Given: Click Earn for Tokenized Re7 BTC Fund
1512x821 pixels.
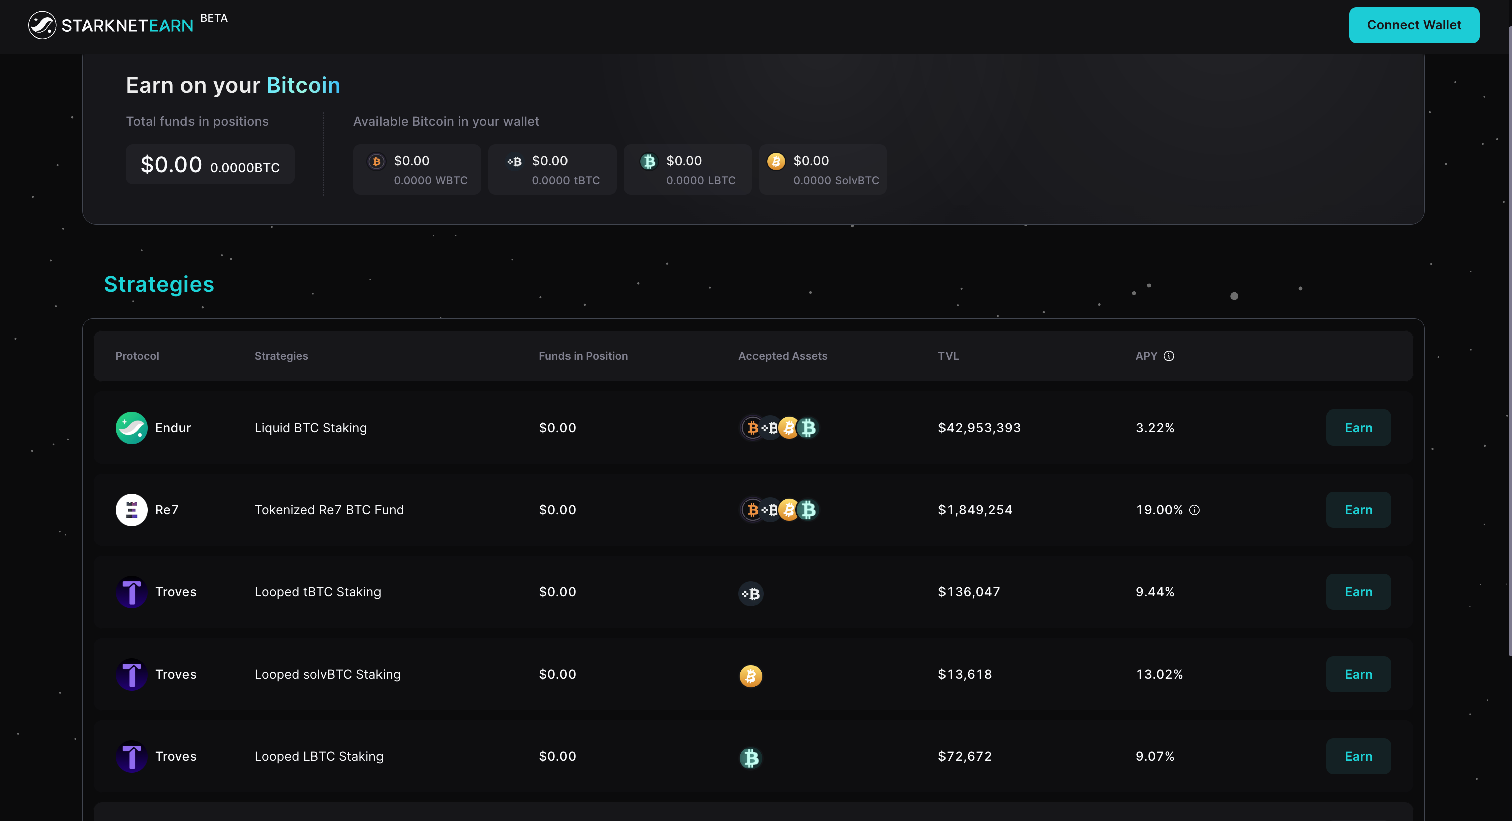Looking at the screenshot, I should [x=1358, y=509].
